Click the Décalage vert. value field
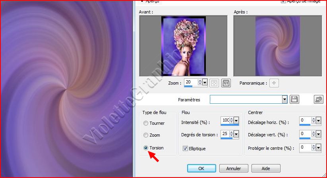Viewport: 327px width, 178px height. coord(304,134)
